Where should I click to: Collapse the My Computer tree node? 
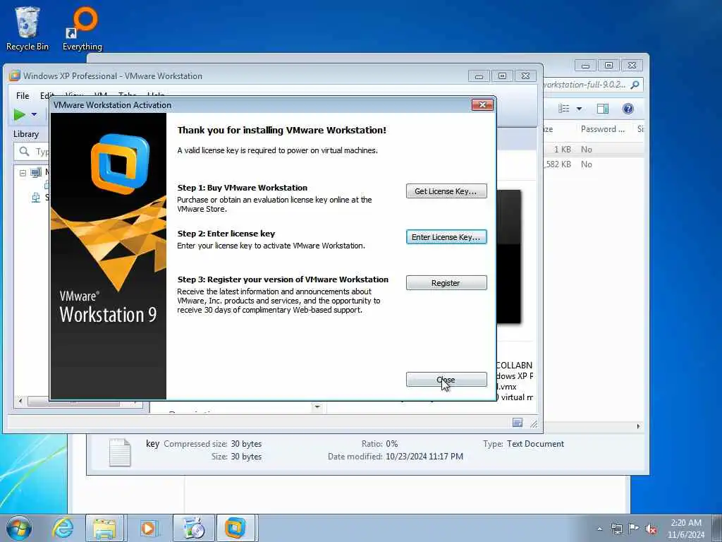coord(23,173)
